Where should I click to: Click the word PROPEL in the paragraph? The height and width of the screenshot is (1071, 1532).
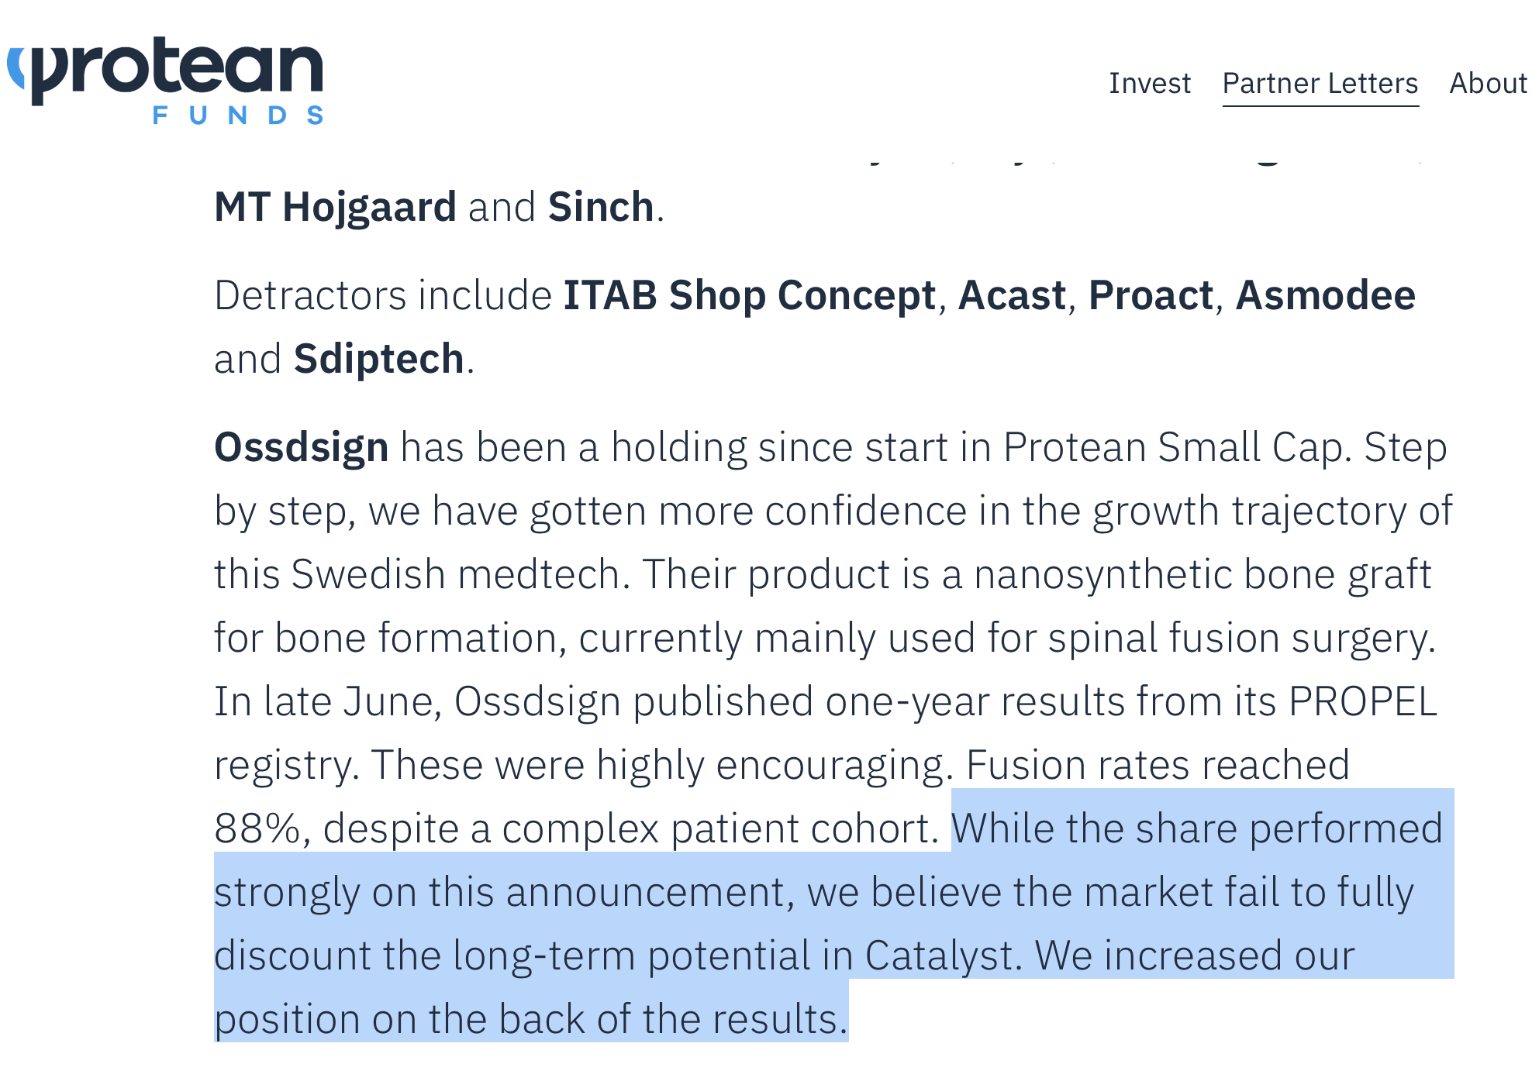1361,701
